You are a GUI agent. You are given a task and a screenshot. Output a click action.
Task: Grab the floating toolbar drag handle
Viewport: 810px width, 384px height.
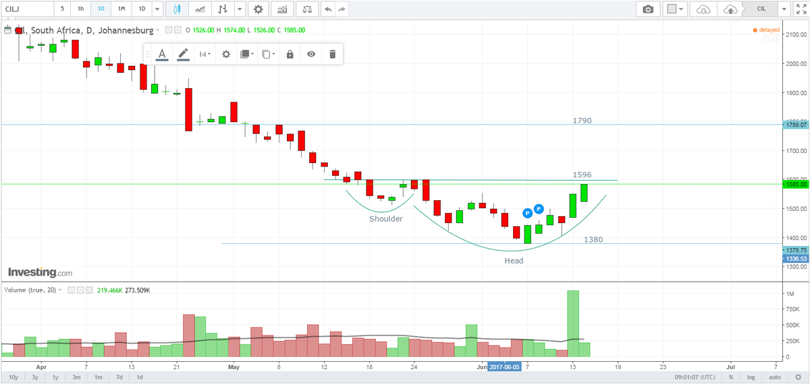pyautogui.click(x=148, y=54)
